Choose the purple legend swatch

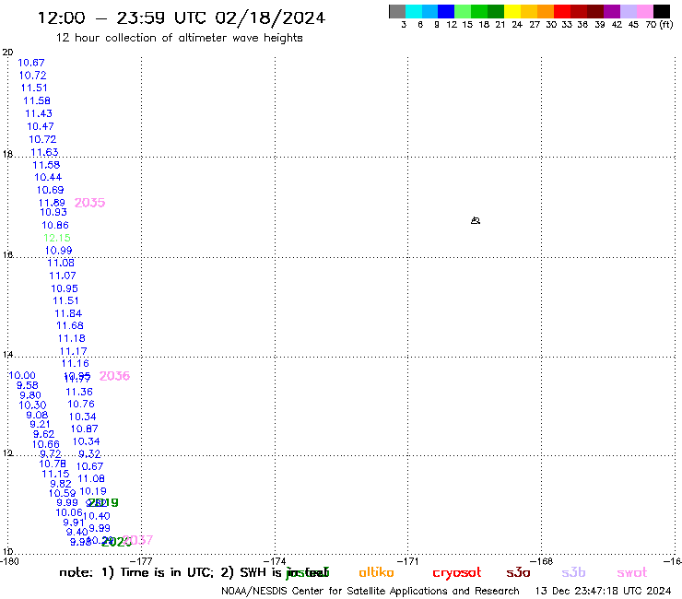(x=612, y=12)
